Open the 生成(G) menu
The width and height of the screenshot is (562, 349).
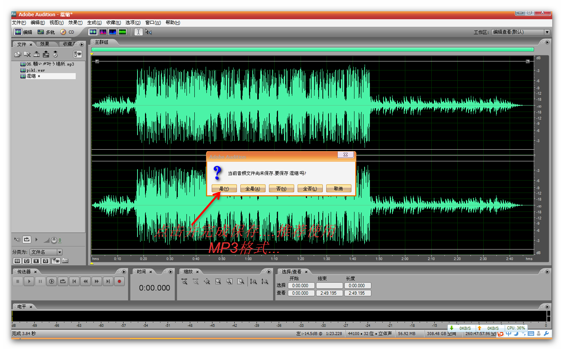[x=94, y=23]
